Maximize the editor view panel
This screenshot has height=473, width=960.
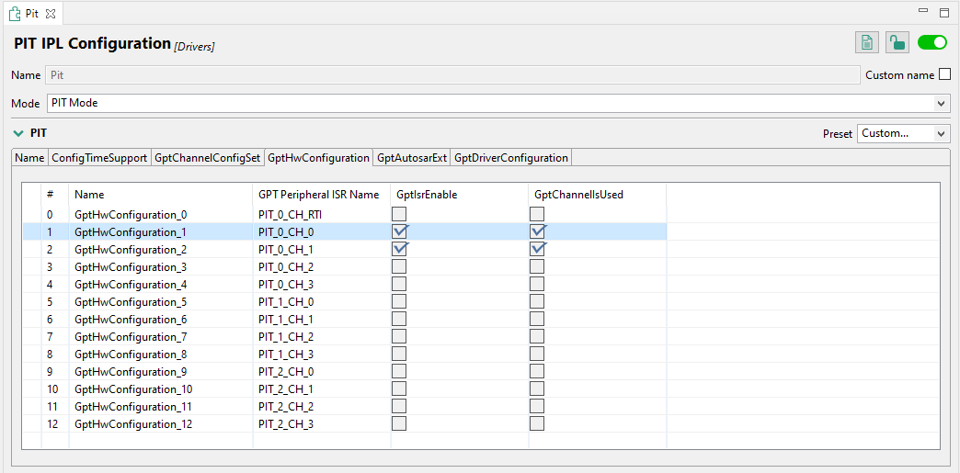pos(944,12)
